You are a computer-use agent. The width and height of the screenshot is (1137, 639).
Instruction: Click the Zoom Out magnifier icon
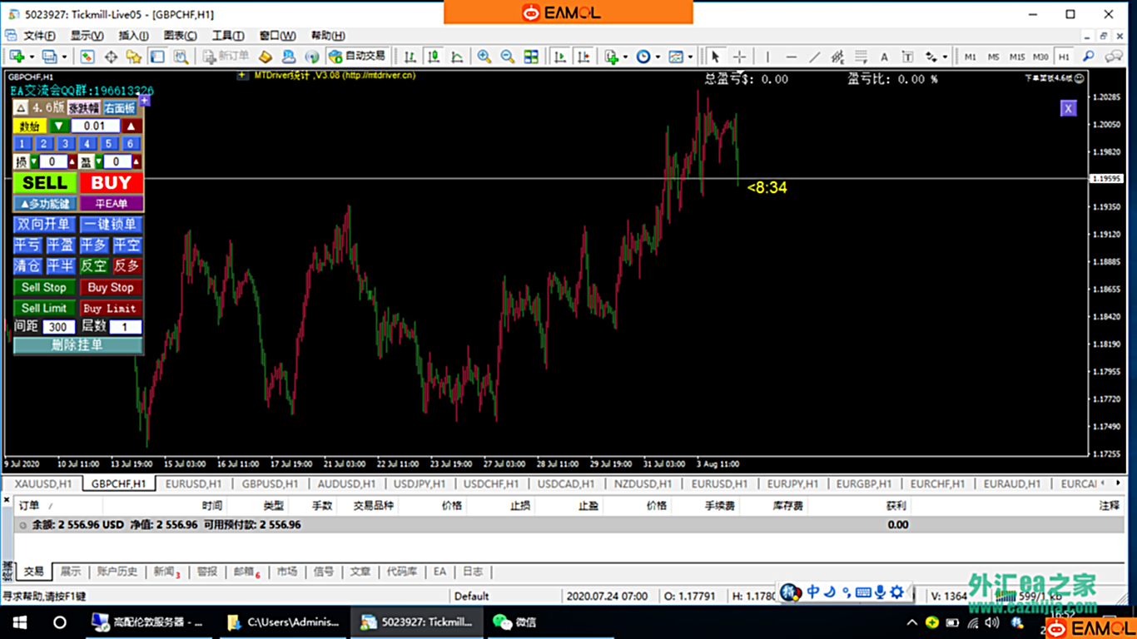tap(507, 57)
